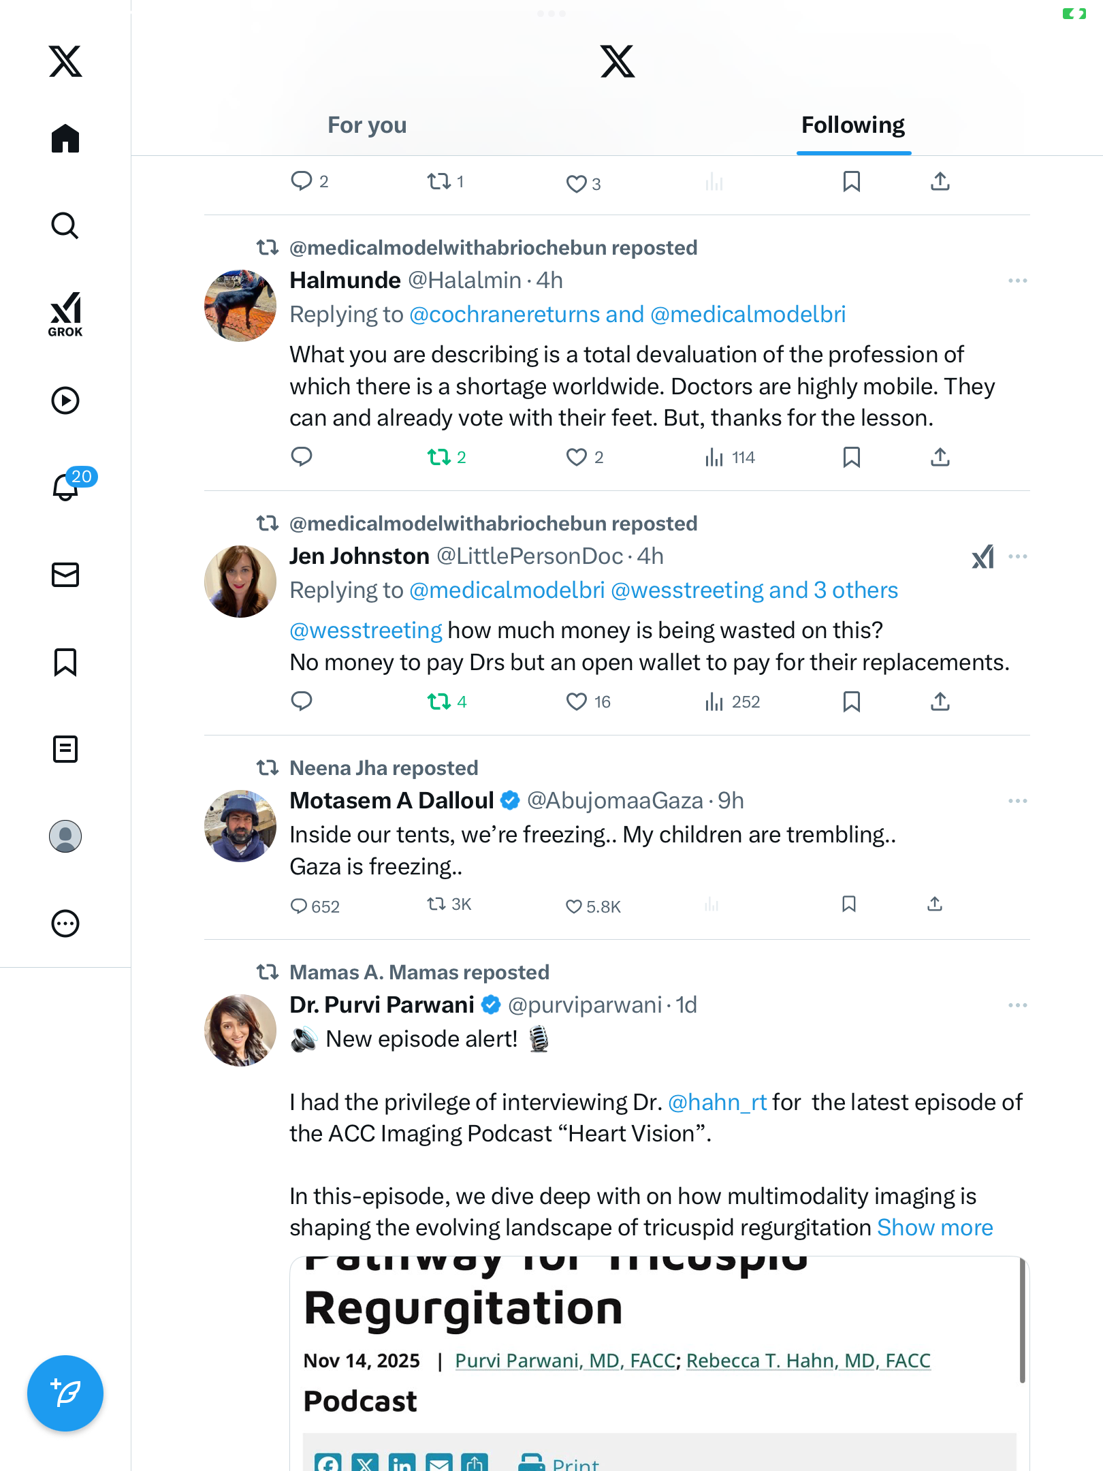Open the search magnifier in sidebar
1103x1471 pixels.
click(65, 226)
